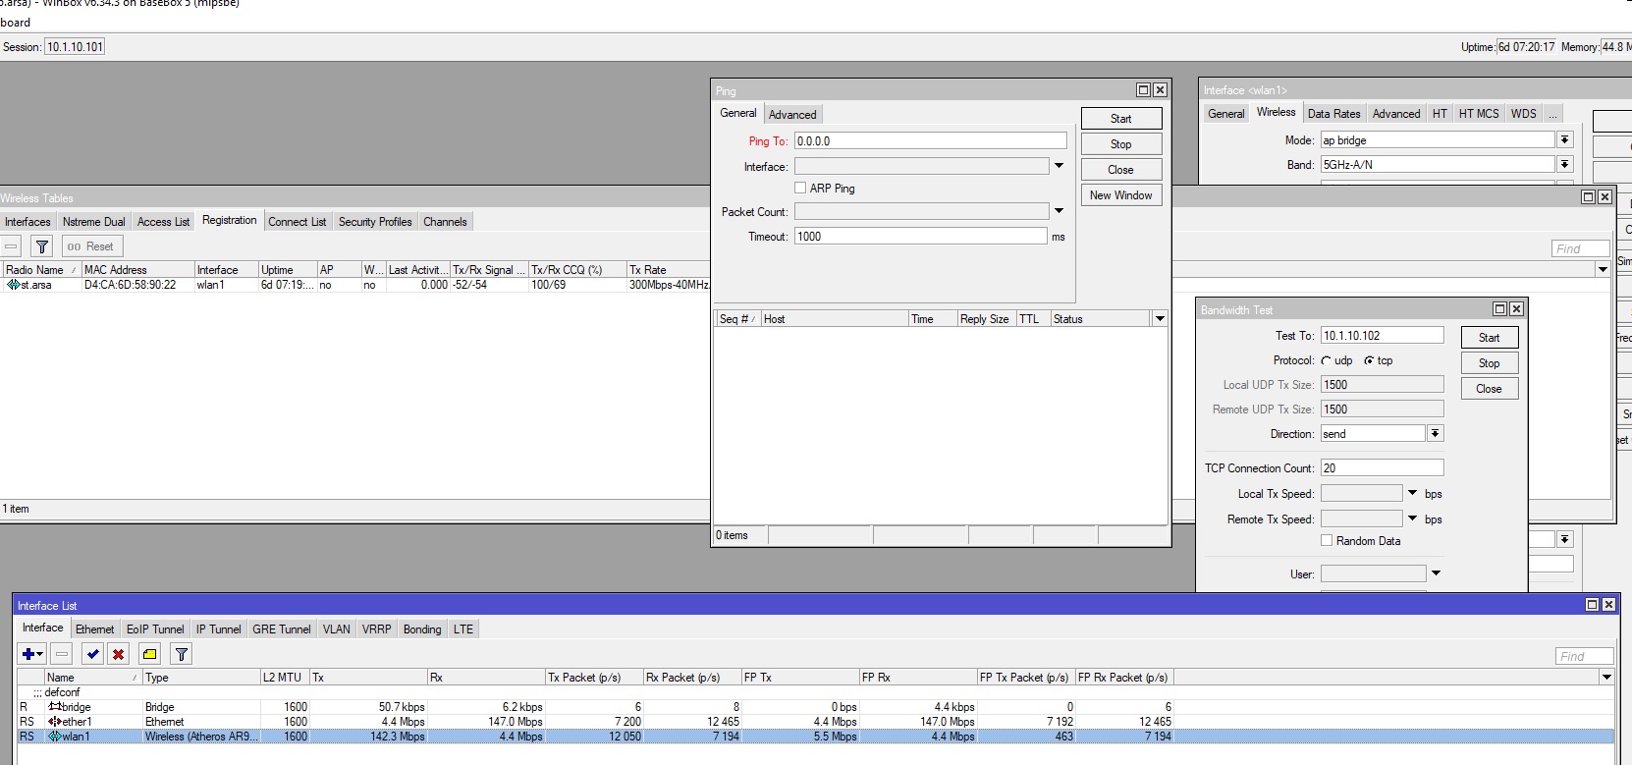
Task: Expand the Remote Tx Speed field
Action: 1413,519
